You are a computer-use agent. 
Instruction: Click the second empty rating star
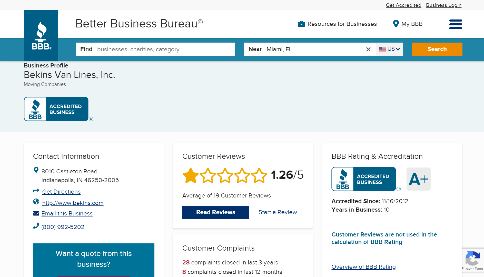tap(208, 175)
